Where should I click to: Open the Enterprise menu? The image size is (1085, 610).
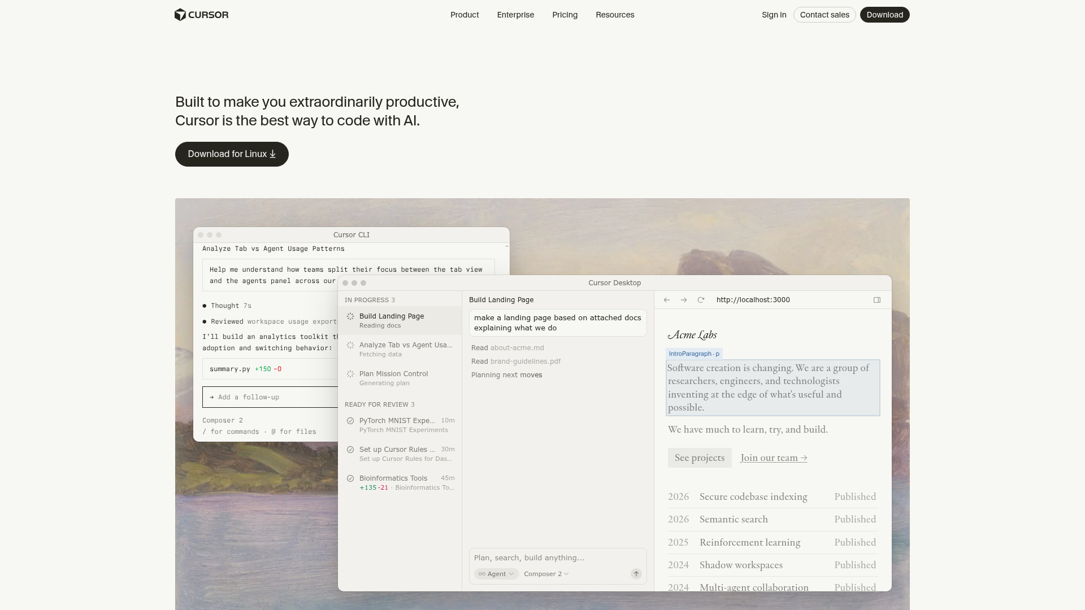(x=515, y=15)
